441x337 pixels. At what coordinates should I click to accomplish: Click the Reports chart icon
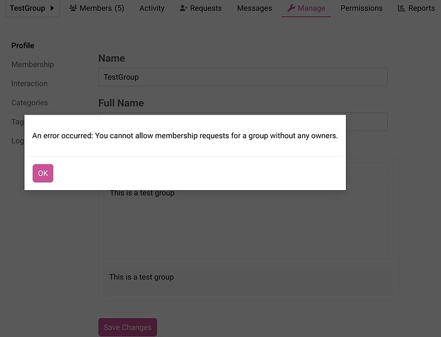coord(401,8)
